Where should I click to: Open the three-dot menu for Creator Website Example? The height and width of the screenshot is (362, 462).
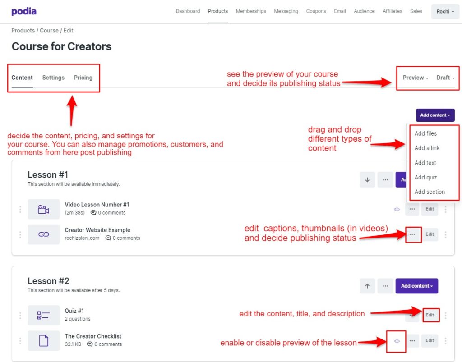[412, 234]
